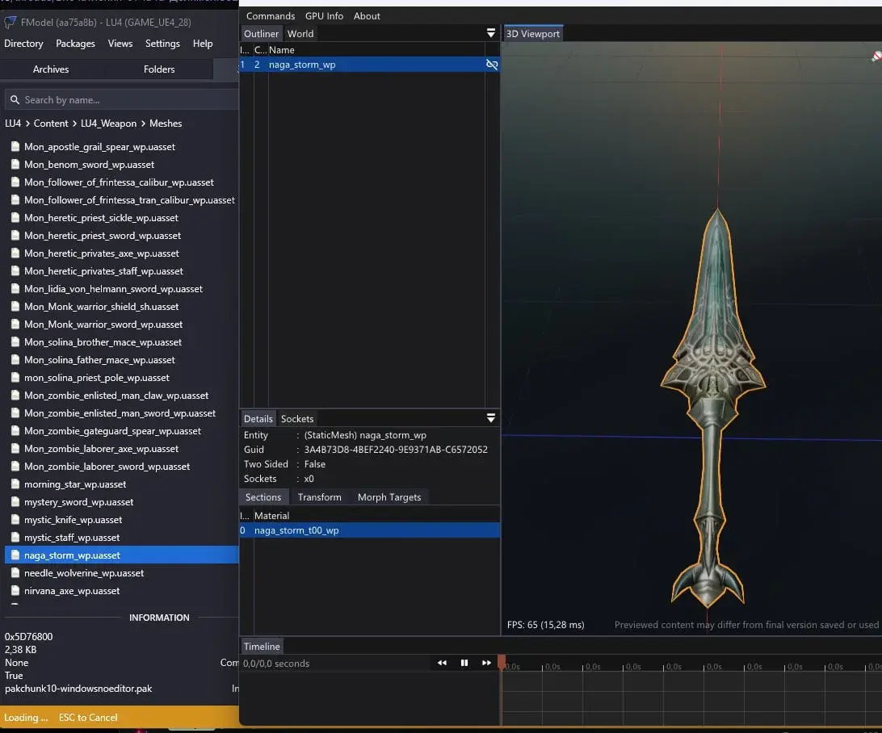Navigate to Meshes in the breadcrumb
Screen dimensions: 882x733
tap(166, 123)
